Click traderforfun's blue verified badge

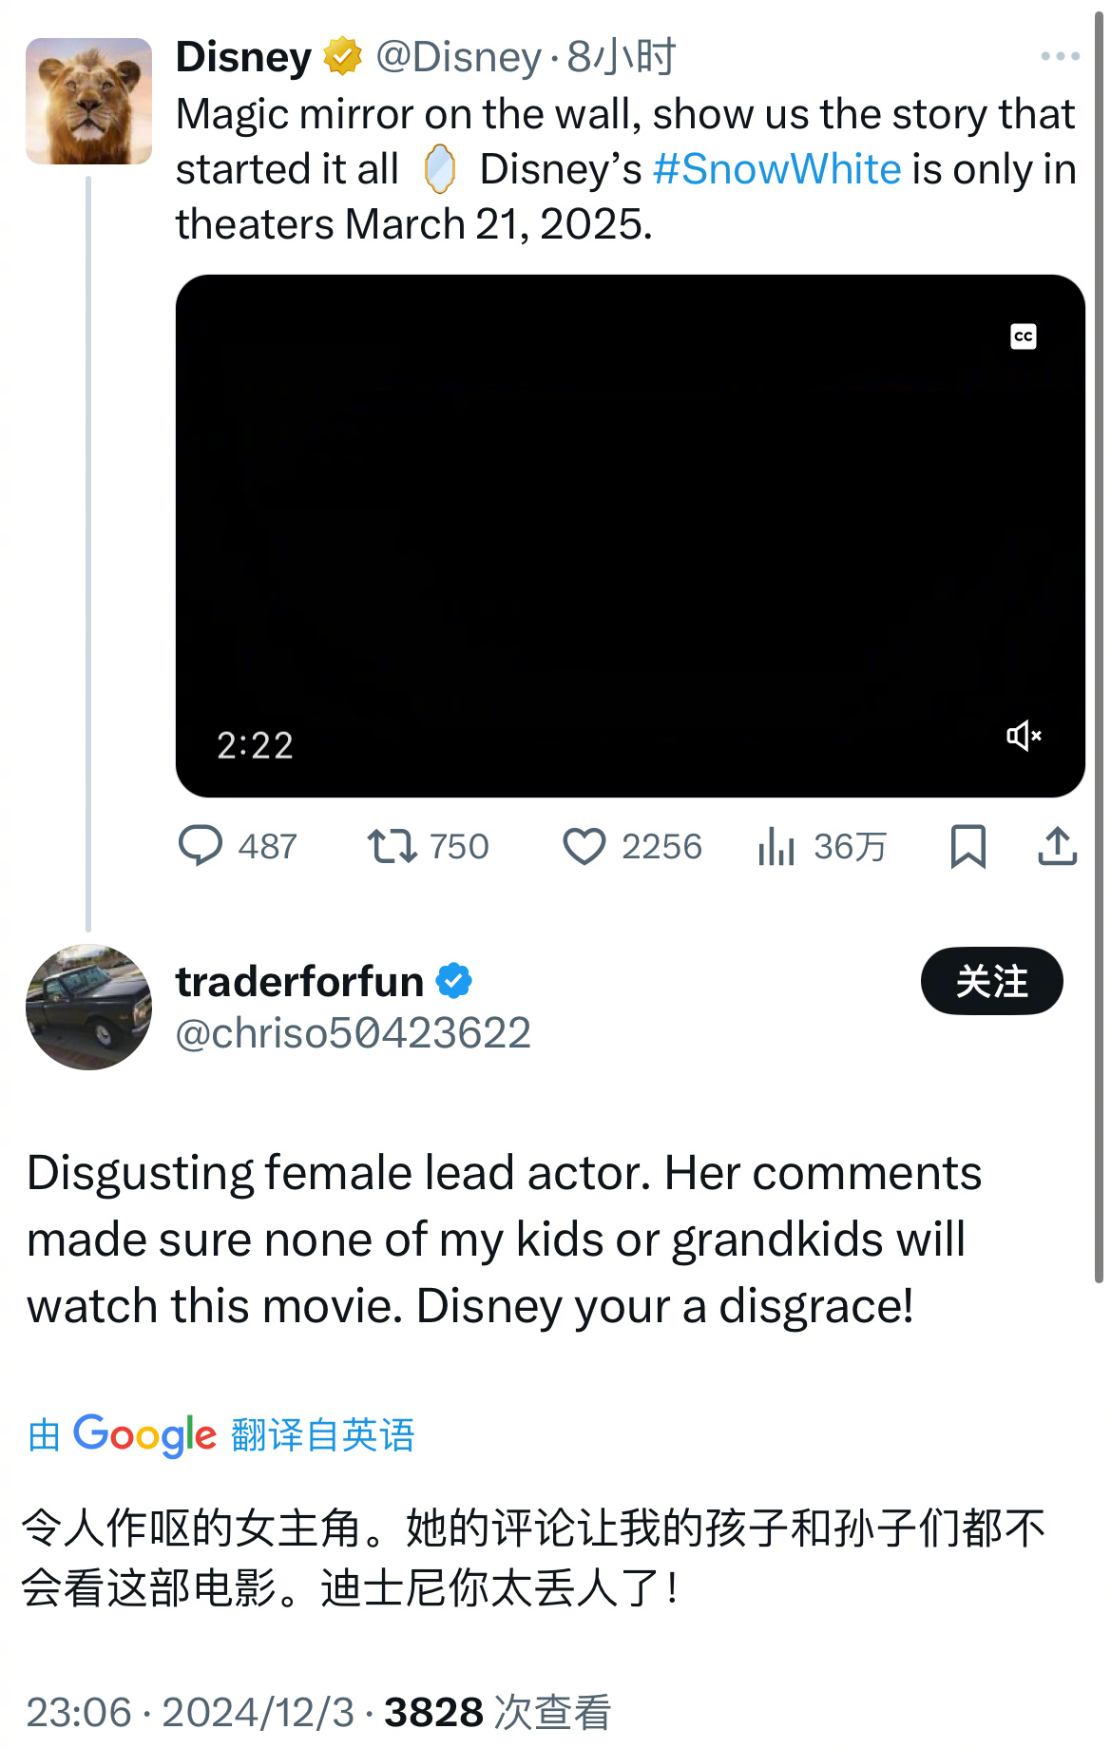coord(454,981)
